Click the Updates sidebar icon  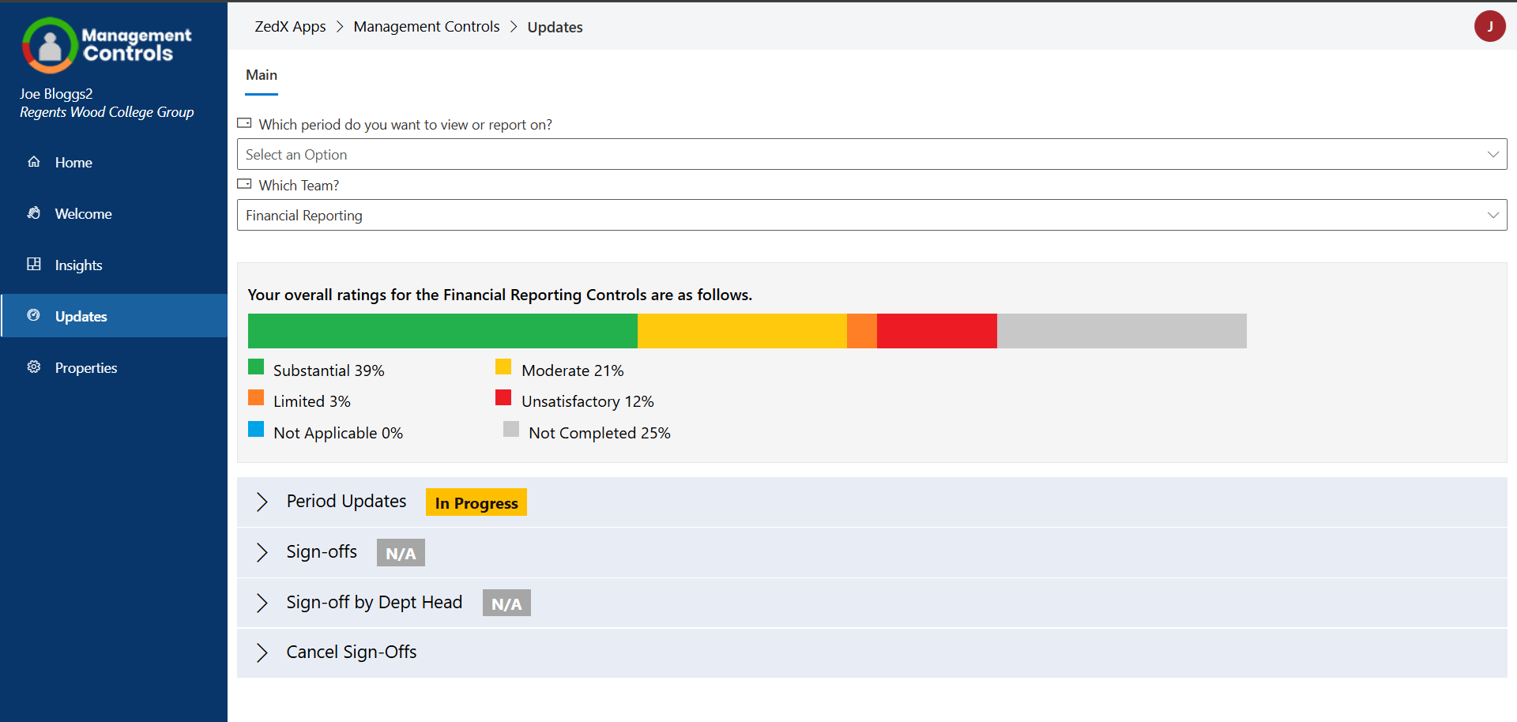34,316
